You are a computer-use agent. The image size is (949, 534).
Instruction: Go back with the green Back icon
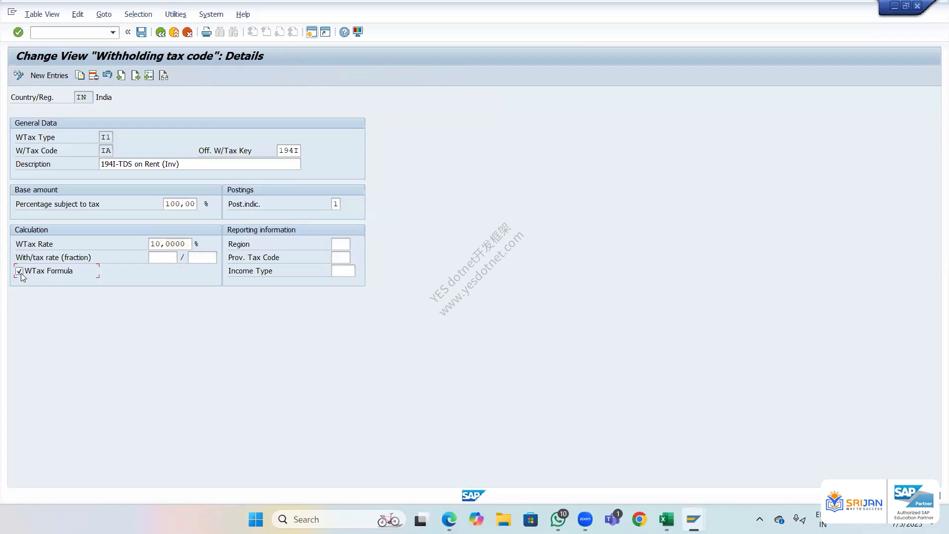161,32
